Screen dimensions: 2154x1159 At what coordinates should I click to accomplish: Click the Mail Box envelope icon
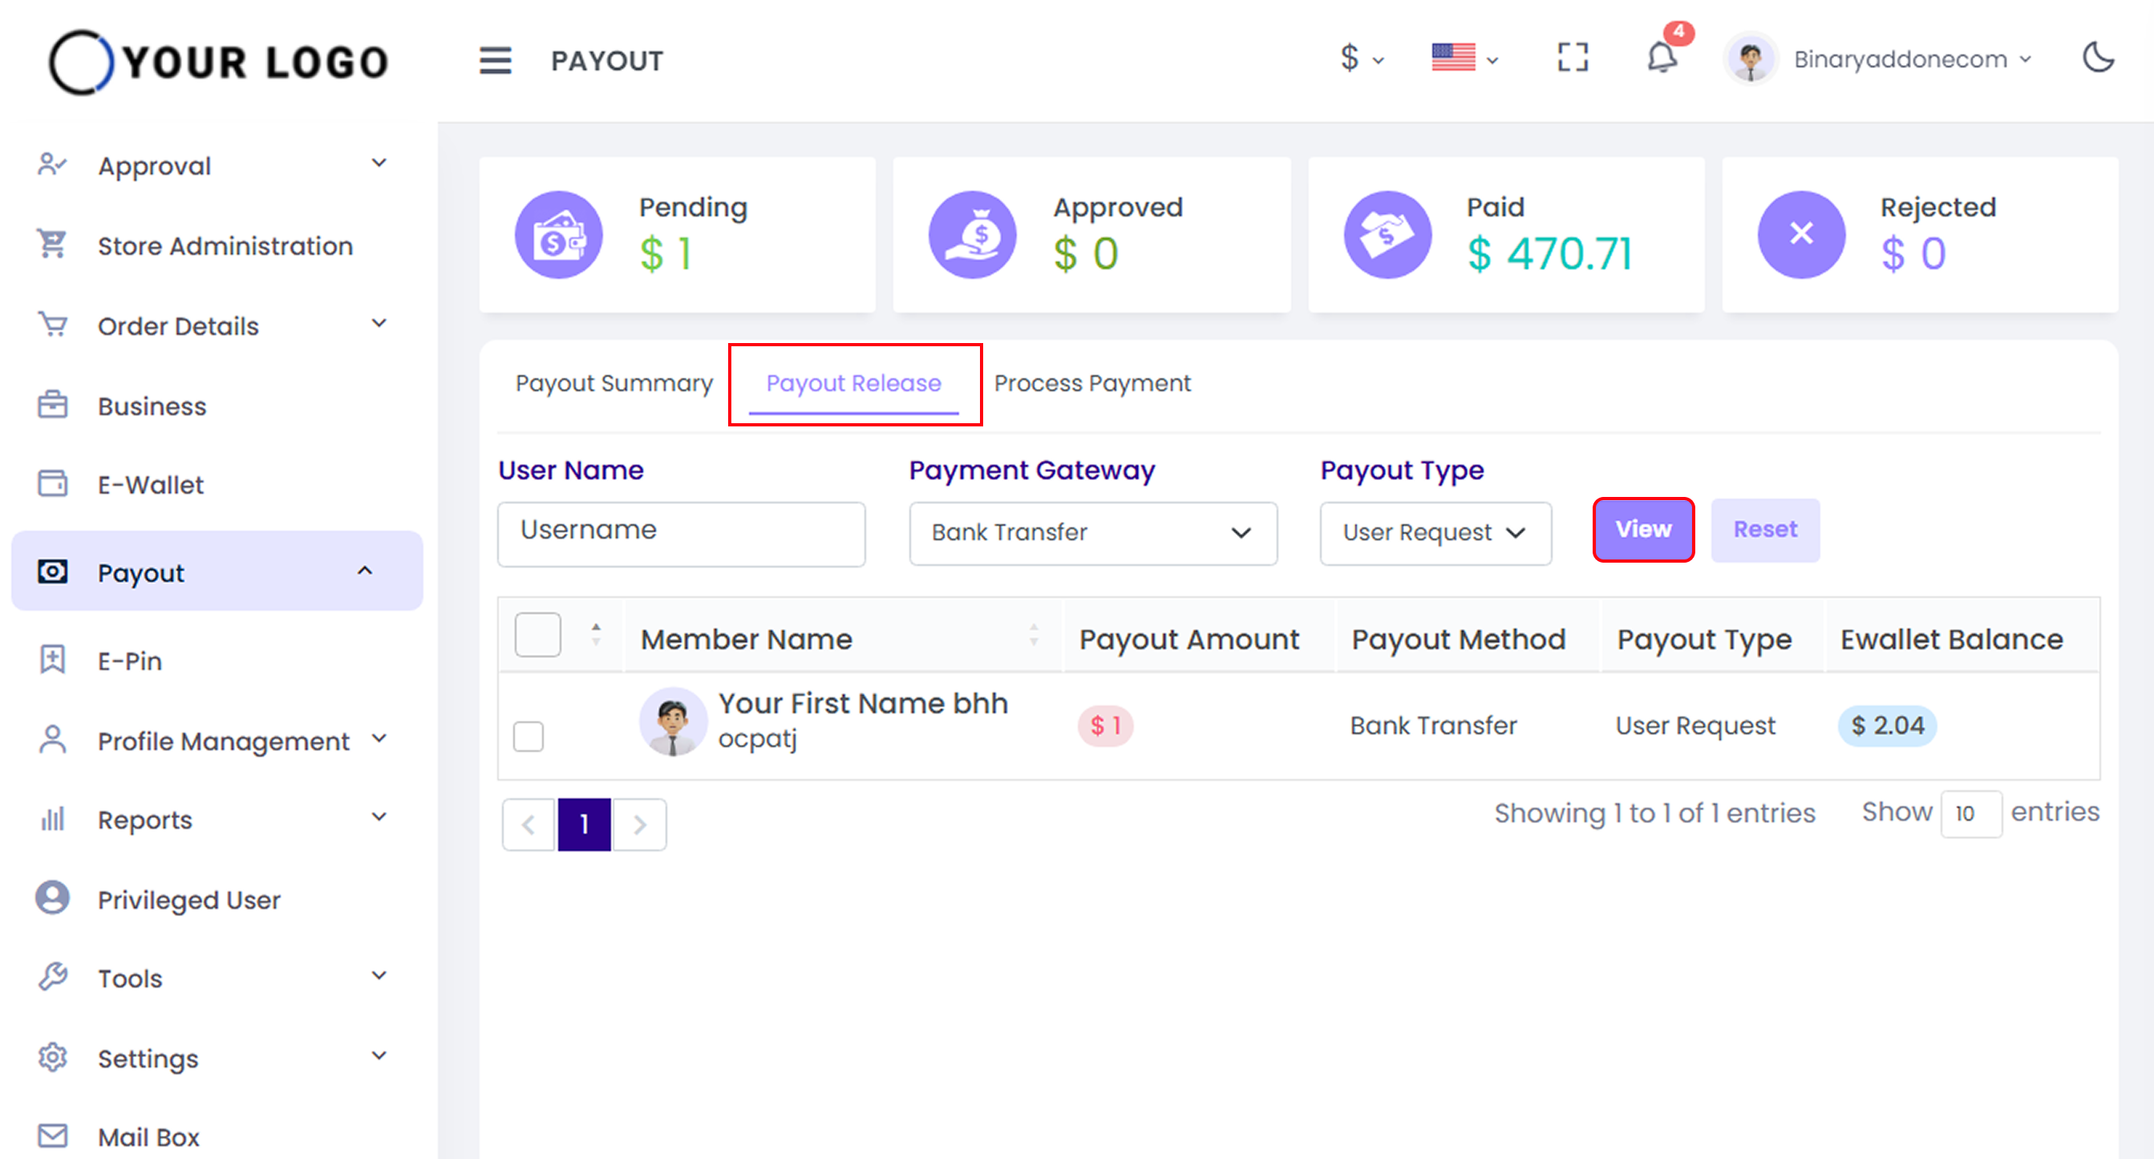(52, 1137)
